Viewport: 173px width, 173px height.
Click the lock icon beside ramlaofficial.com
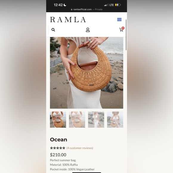(72, 9)
